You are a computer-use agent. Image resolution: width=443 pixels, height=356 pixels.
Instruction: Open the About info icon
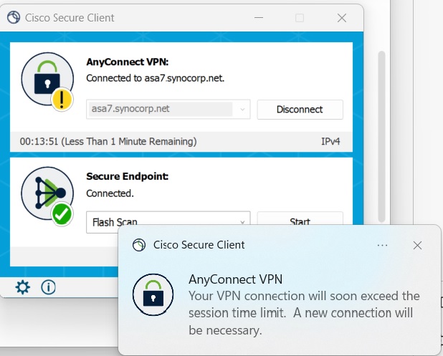point(48,287)
